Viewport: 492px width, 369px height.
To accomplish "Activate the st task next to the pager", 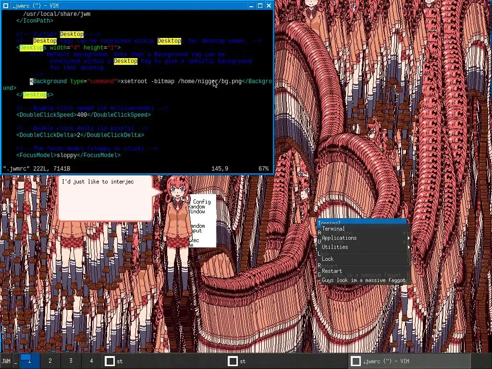I will click(163, 361).
